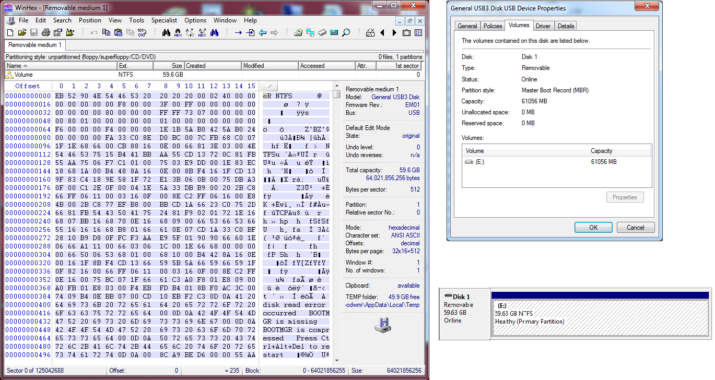
Task: Click the teal Calculator icon in toolbar
Action: 334,32
